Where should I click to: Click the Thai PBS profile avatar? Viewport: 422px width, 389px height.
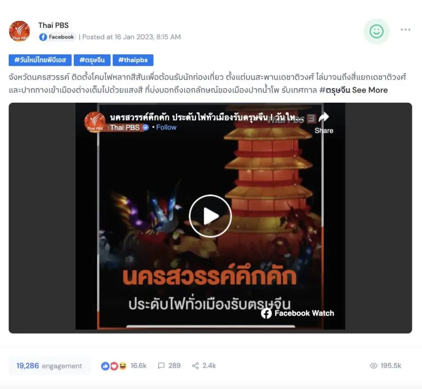pos(19,31)
